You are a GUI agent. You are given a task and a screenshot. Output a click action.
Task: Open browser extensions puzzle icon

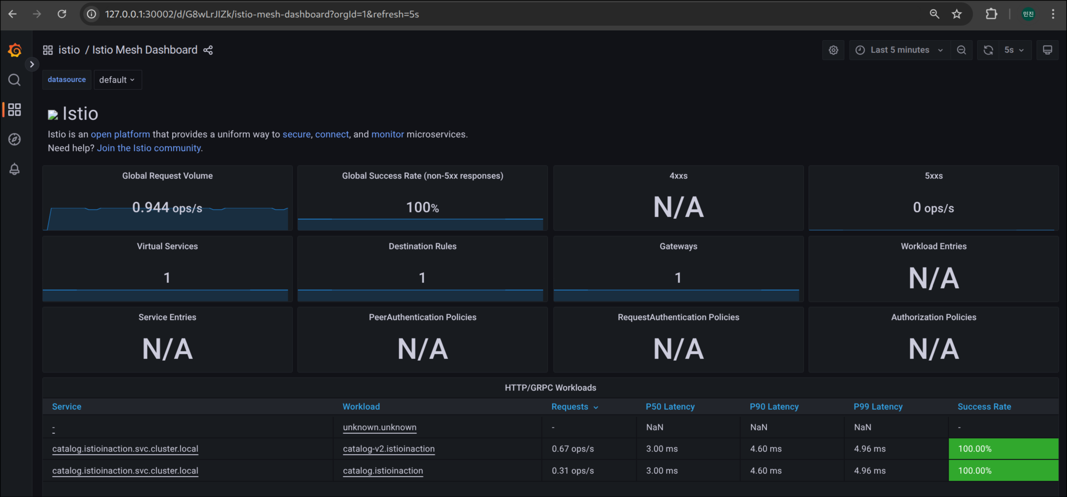991,14
